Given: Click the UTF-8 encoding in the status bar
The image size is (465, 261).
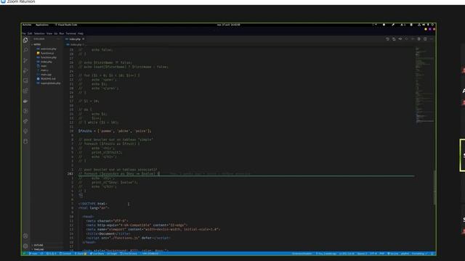Looking at the screenshot, I should coord(373,254).
